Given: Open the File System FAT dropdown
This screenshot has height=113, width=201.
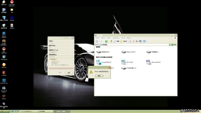Looking at the screenshot, I should click(72, 48).
